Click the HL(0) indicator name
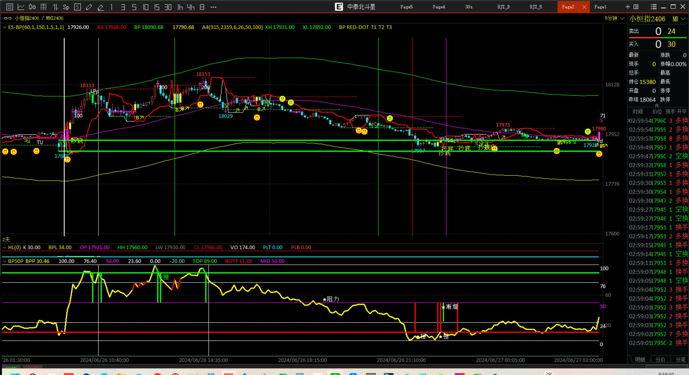689x375 pixels. pyautogui.click(x=14, y=247)
